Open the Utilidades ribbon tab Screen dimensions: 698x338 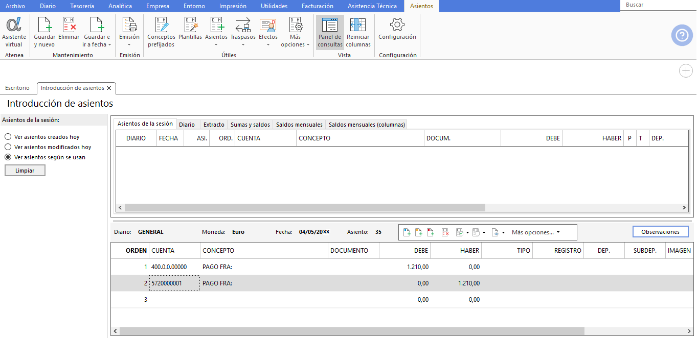pyautogui.click(x=274, y=6)
